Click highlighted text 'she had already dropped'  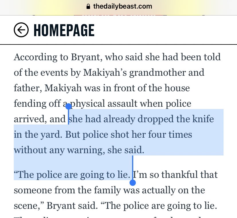(x=102, y=119)
